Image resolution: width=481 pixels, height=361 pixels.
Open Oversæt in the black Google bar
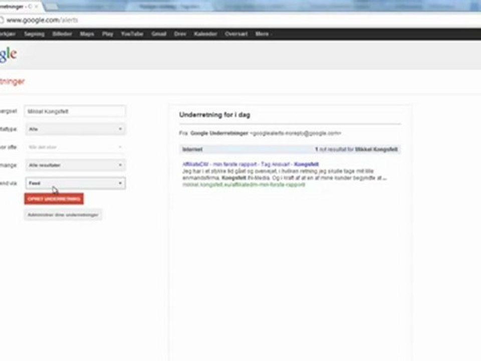[236, 34]
